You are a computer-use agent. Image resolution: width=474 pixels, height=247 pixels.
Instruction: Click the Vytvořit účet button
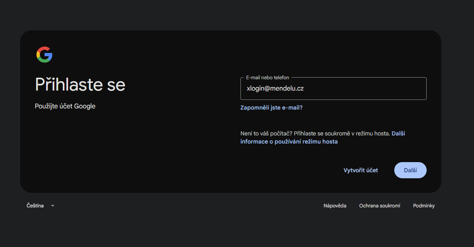361,170
